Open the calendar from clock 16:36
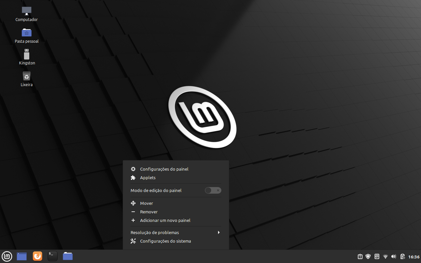421x263 pixels. (x=414, y=257)
